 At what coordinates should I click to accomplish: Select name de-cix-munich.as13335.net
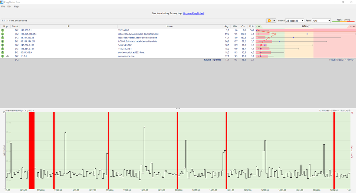click(x=131, y=52)
